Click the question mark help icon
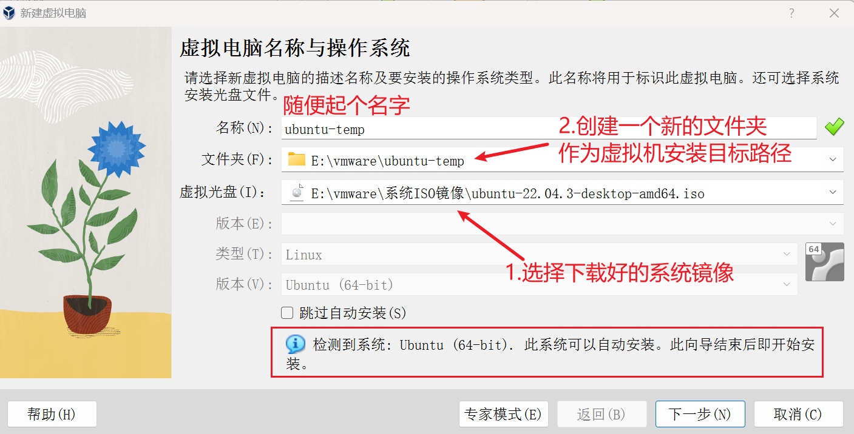 [x=791, y=13]
